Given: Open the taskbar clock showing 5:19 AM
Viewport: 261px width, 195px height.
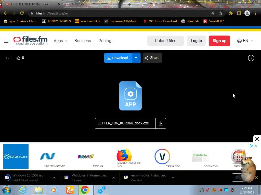Looking at the screenshot, I should click(247, 190).
